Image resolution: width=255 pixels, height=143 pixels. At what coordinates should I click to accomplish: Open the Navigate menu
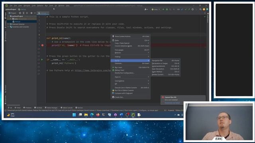(x=27, y=6)
